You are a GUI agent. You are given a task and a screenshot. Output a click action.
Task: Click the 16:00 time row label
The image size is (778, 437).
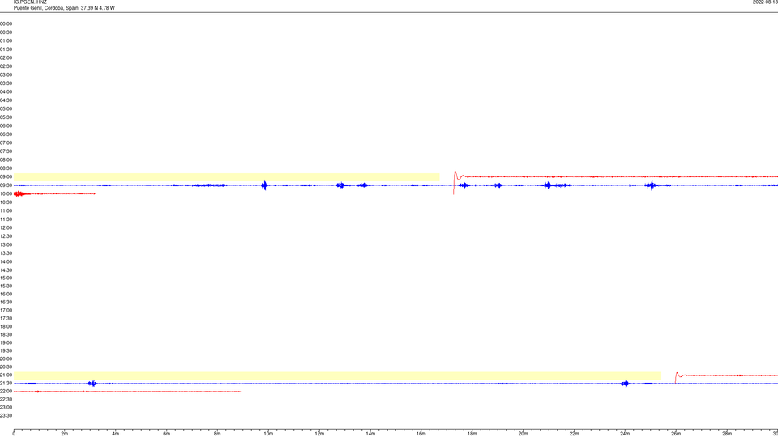(6, 295)
